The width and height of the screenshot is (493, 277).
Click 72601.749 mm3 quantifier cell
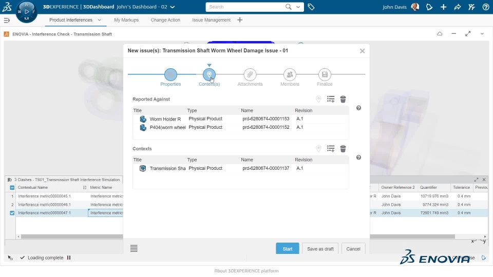click(434, 213)
